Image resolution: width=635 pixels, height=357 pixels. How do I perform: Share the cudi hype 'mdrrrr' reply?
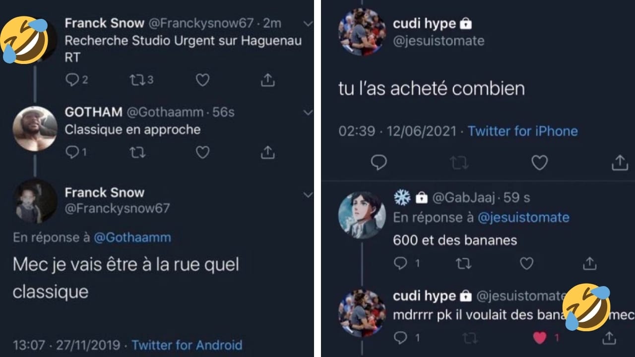point(608,338)
